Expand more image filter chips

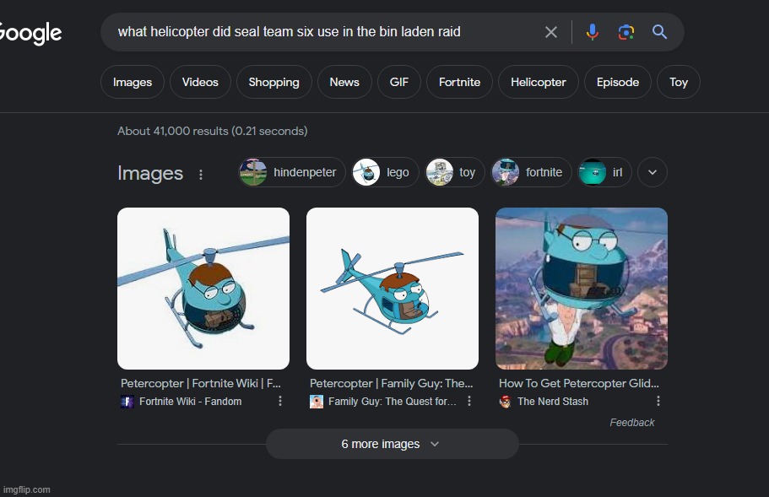652,172
